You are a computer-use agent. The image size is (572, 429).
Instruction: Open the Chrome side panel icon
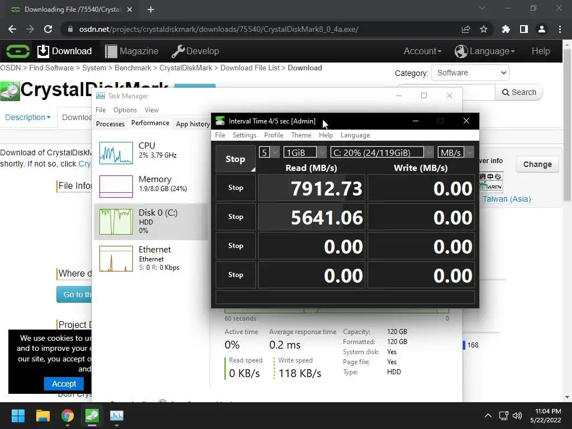(524, 29)
